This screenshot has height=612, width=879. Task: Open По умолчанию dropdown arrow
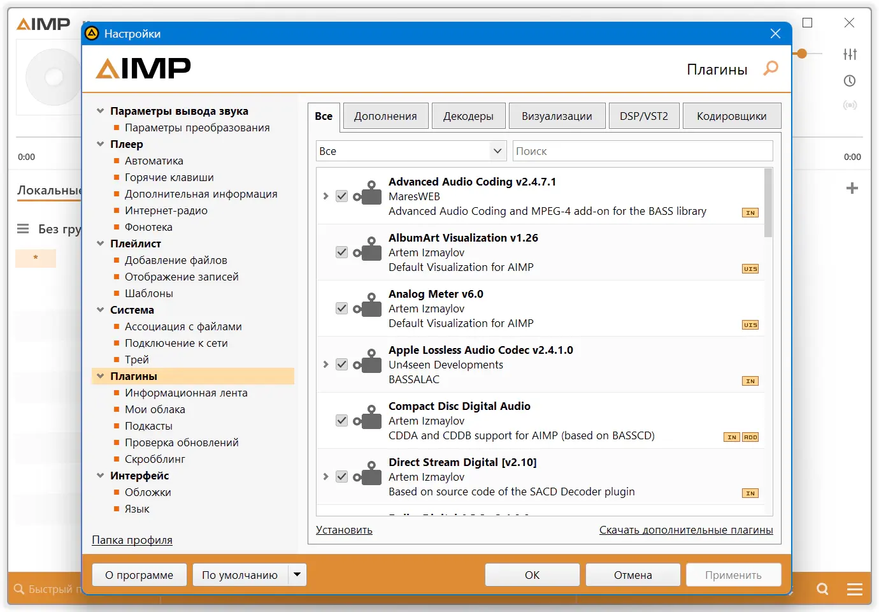pyautogui.click(x=297, y=574)
